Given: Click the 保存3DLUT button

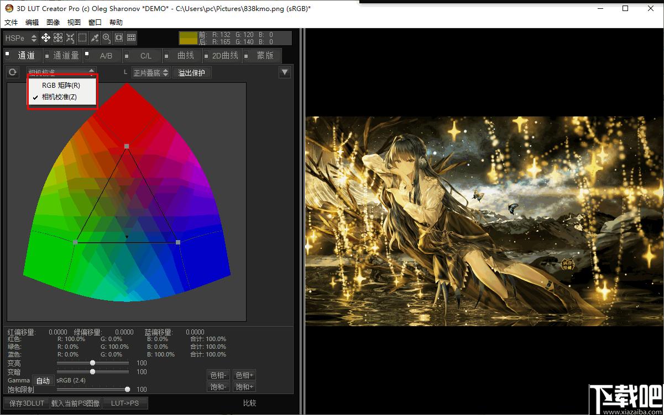Looking at the screenshot, I should click(27, 403).
